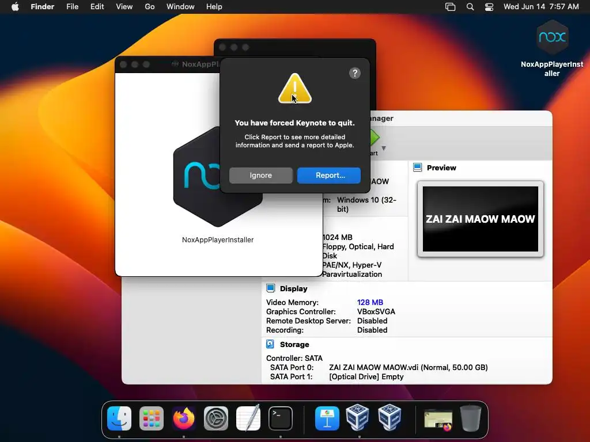Click the yellow warning triangle icon
The width and height of the screenshot is (590, 442).
point(295,89)
